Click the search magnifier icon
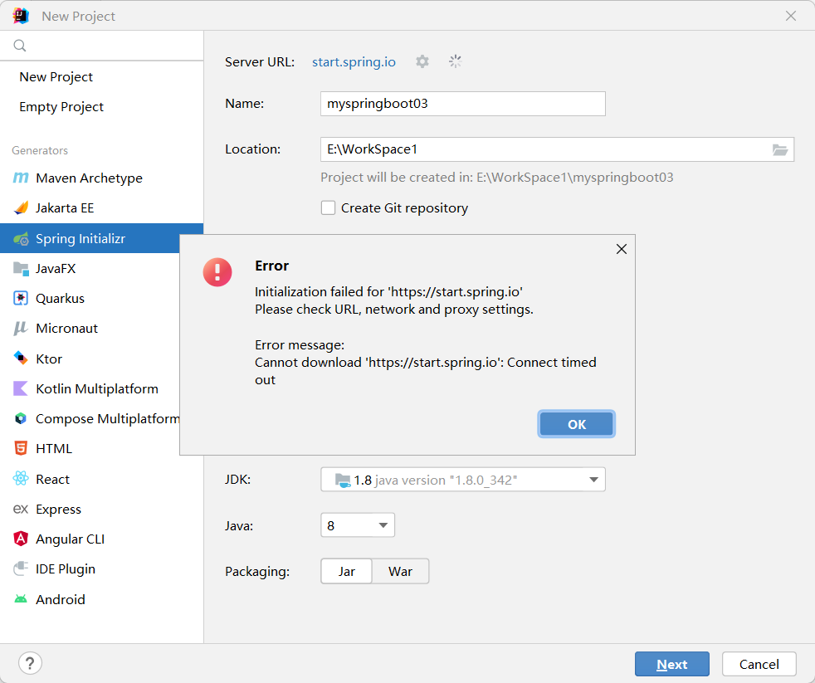 [x=20, y=46]
